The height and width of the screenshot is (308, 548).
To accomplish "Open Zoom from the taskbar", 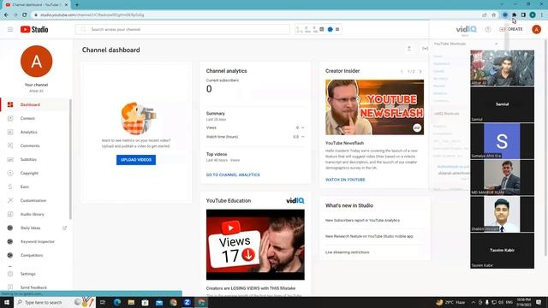I will click(x=187, y=302).
